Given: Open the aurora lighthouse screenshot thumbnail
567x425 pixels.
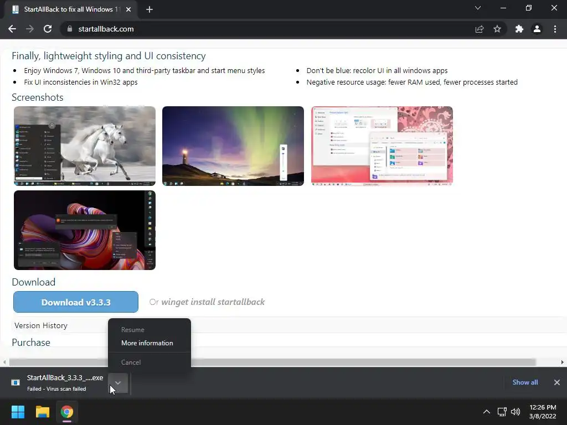Looking at the screenshot, I should (x=233, y=146).
